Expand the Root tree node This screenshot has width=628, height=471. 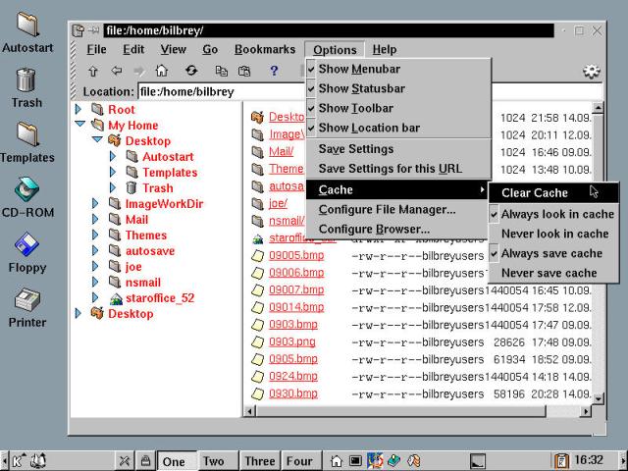(x=79, y=110)
